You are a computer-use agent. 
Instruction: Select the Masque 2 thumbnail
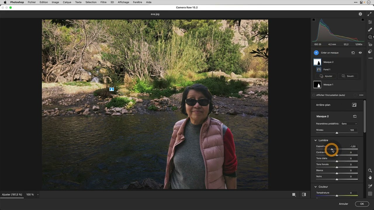317,62
